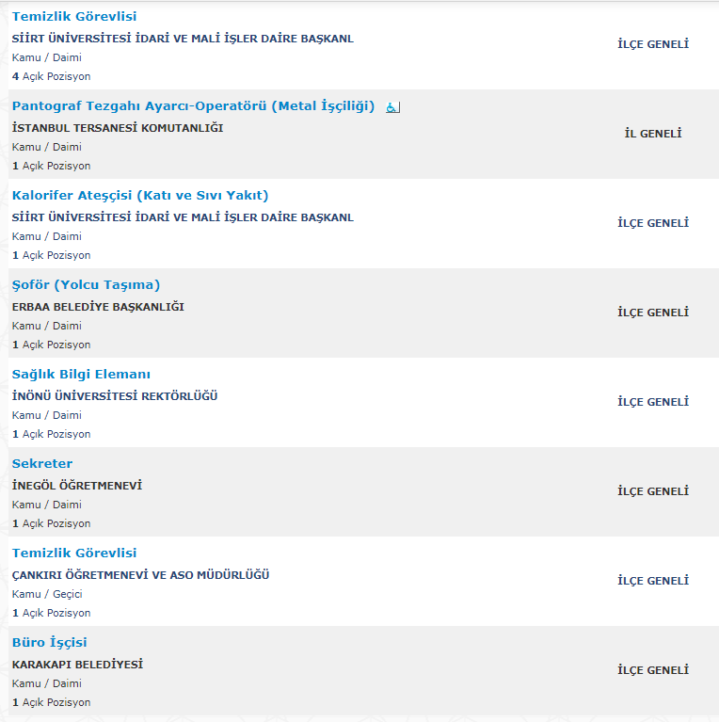
Task: Open the Sağlık Bilgi Elemanı posting
Action: (81, 375)
